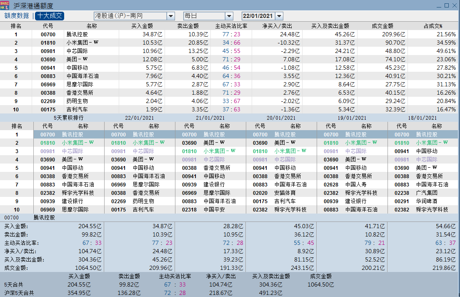Click the 79 : 21 ratio value
This screenshot has height=297, width=460.
(x=375, y=243)
